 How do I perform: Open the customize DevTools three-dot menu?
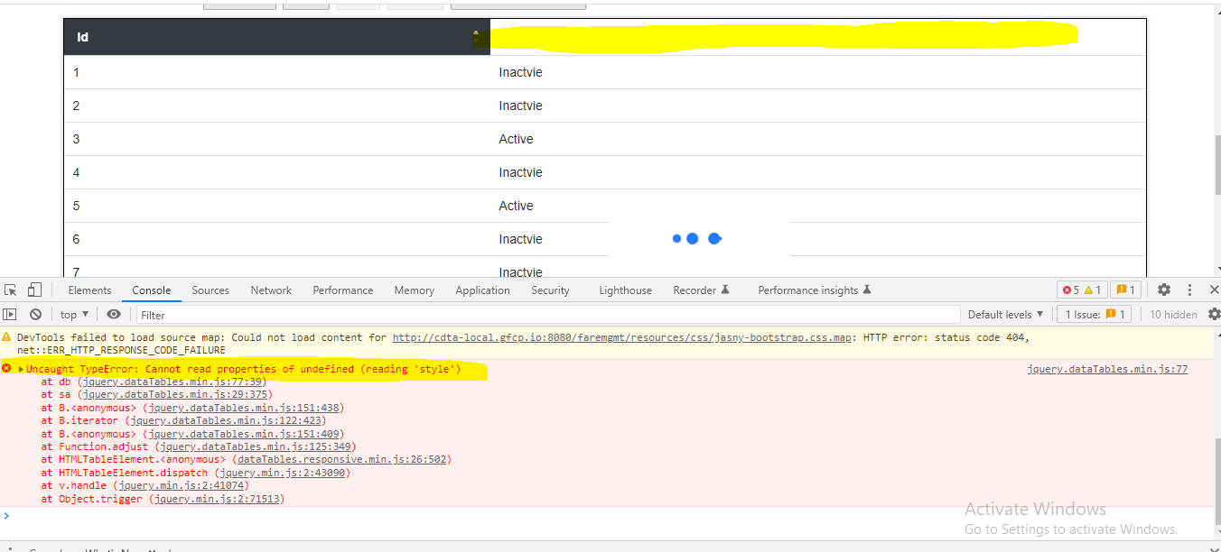[1188, 290]
